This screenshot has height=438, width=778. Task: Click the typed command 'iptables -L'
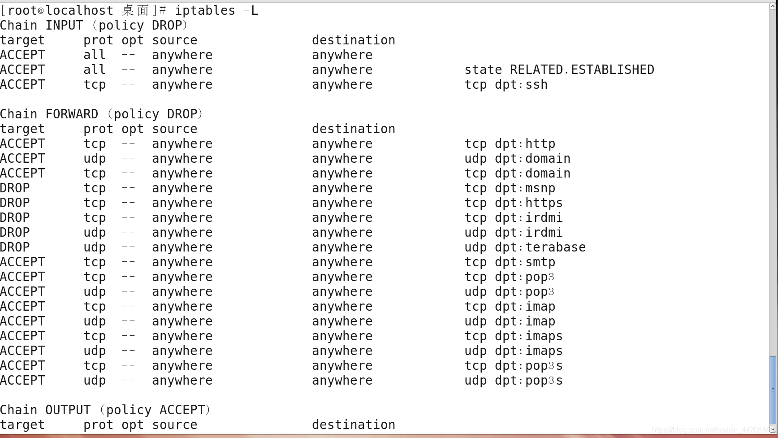216,10
